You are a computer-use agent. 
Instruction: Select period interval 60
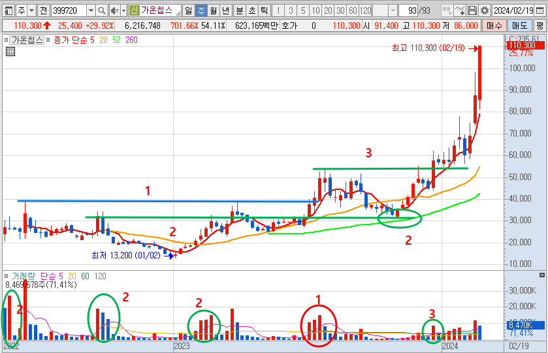click(x=353, y=11)
